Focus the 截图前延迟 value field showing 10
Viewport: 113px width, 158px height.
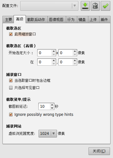coord(44,106)
